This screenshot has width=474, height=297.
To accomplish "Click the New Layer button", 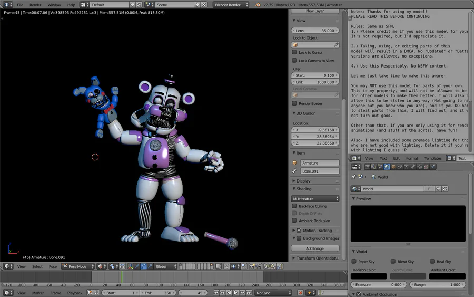I will pos(315,11).
